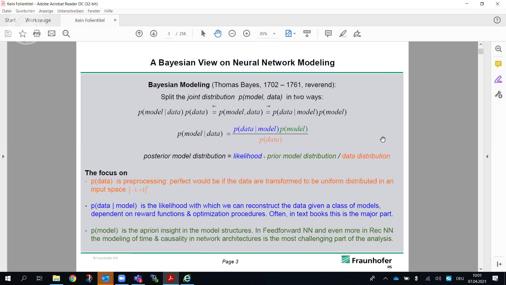Open the 85% zoom level dropdown

click(x=274, y=34)
